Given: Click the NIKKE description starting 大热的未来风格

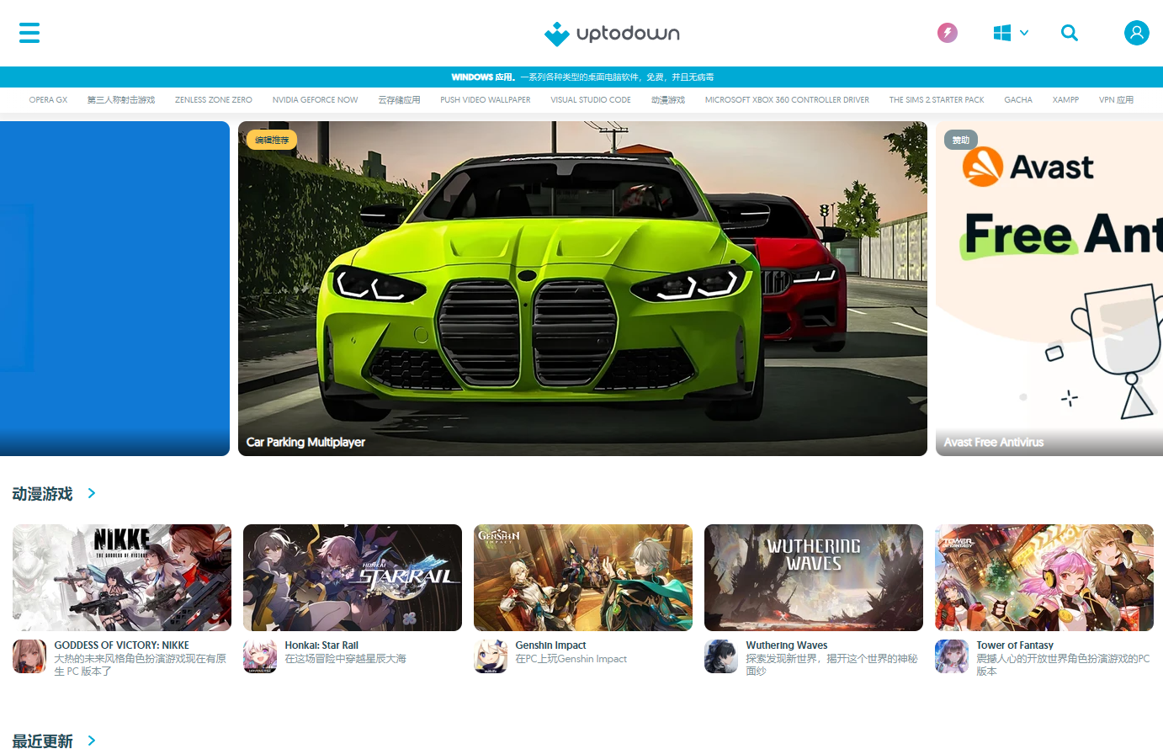Looking at the screenshot, I should point(141,665).
